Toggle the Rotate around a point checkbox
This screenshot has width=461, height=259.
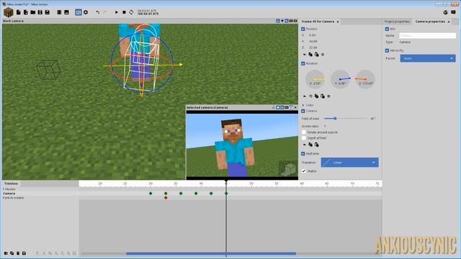pyautogui.click(x=304, y=132)
